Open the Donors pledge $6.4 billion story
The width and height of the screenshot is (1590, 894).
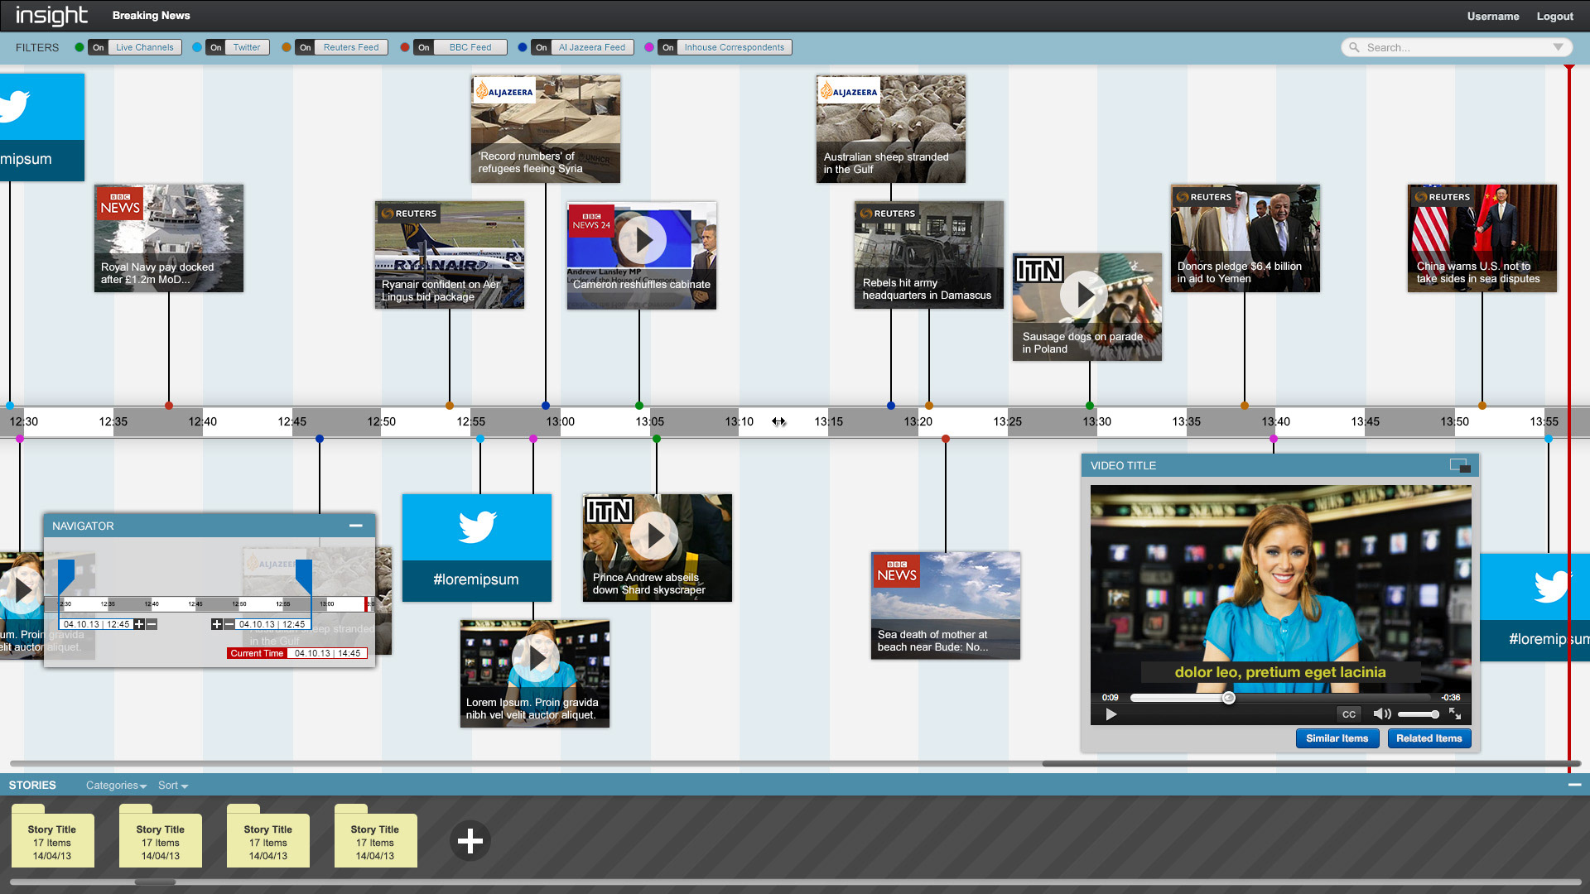point(1245,238)
